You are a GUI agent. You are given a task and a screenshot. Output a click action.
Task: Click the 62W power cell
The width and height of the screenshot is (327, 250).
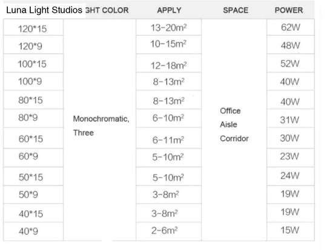point(291,27)
